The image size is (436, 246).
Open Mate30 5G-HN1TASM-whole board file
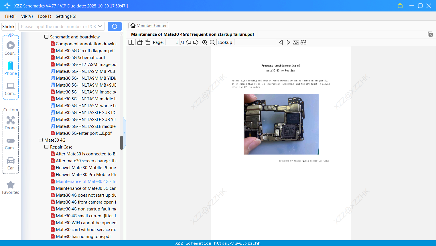click(x=83, y=106)
